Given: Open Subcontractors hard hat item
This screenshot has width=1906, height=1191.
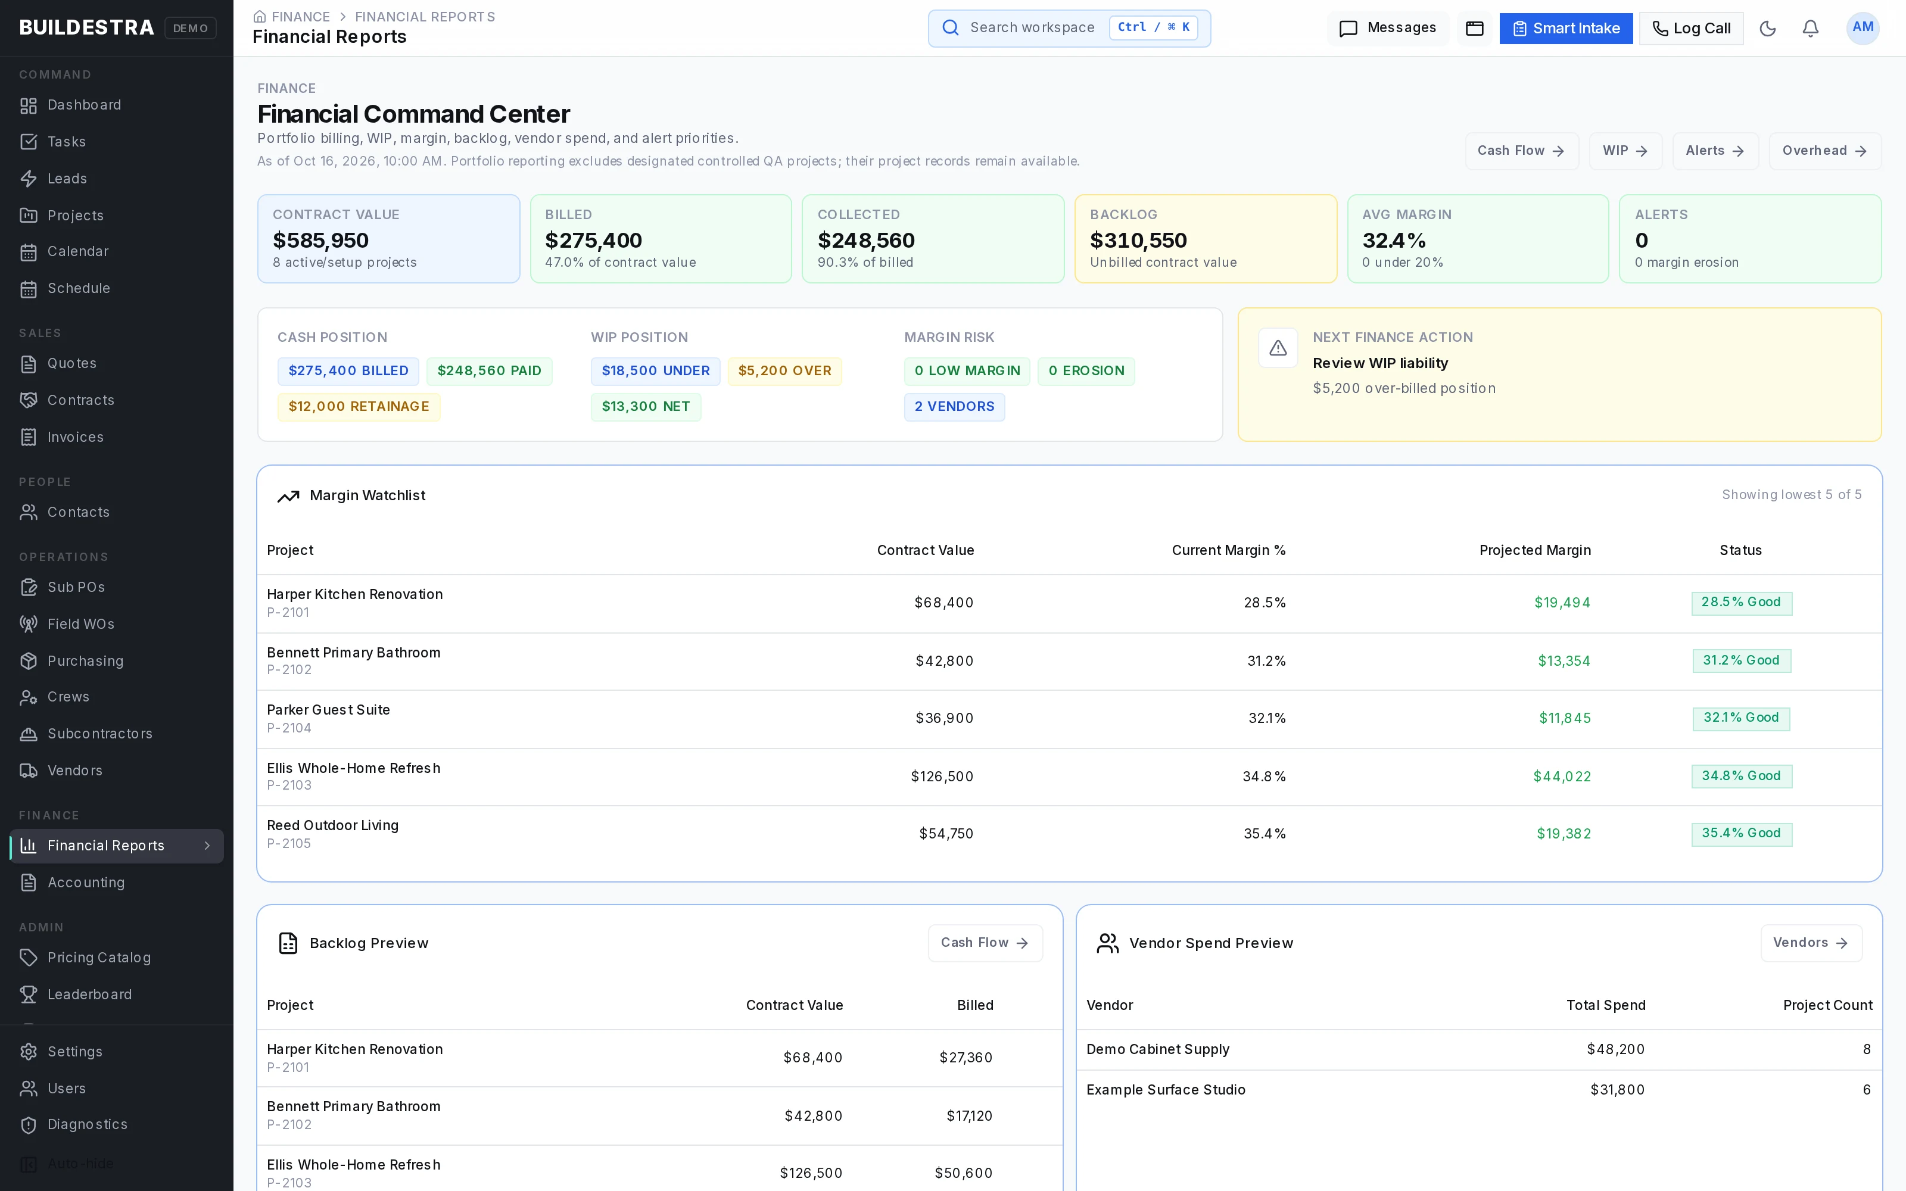Looking at the screenshot, I should (x=117, y=733).
